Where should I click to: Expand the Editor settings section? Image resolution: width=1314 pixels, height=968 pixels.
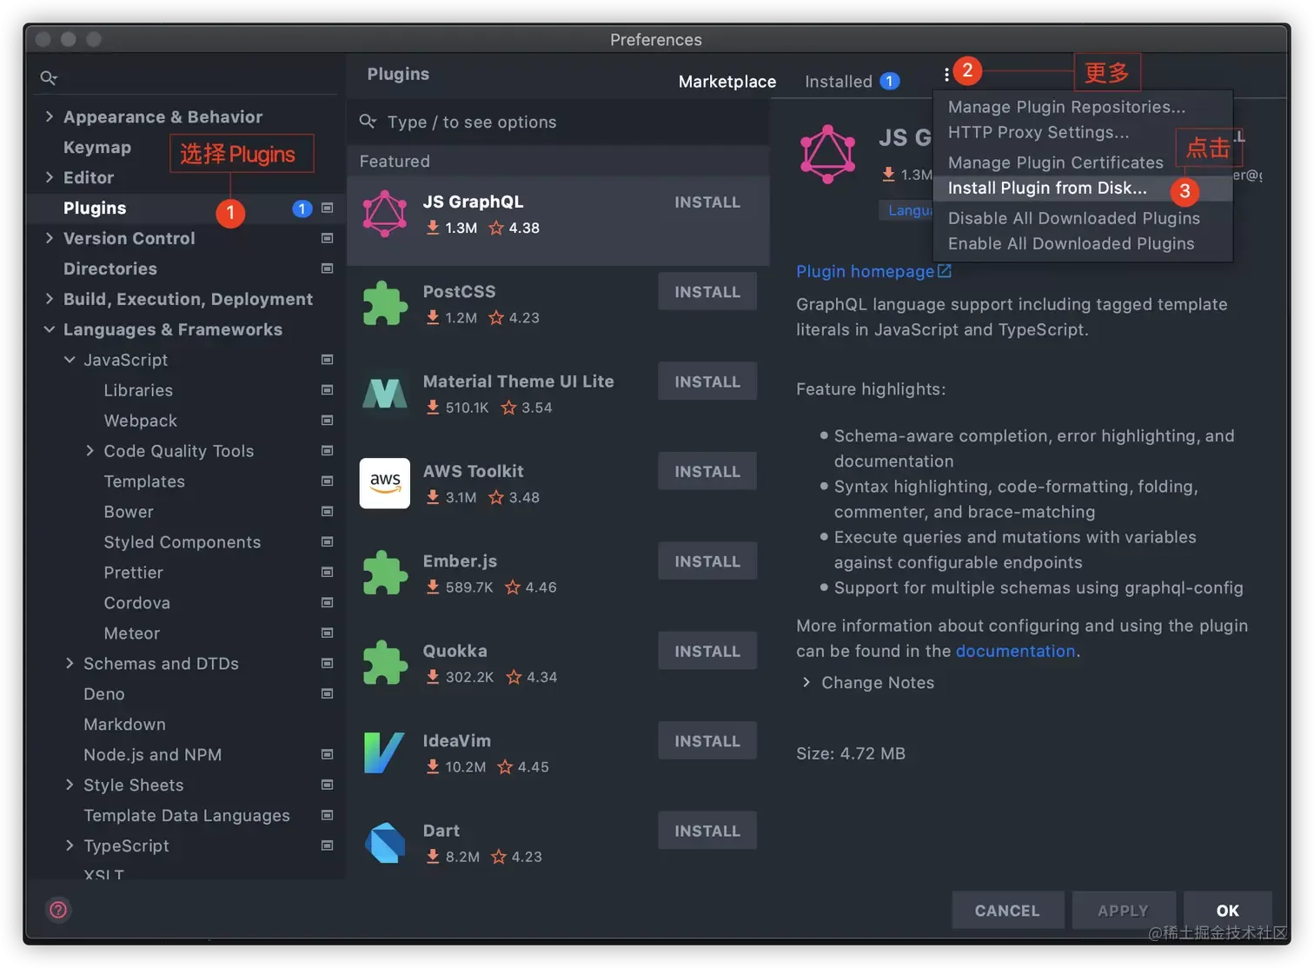[49, 177]
